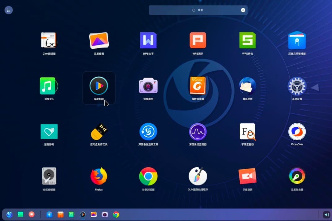Launch Deepin Screen Recorder
This screenshot has height=221, width=332.
247,176
